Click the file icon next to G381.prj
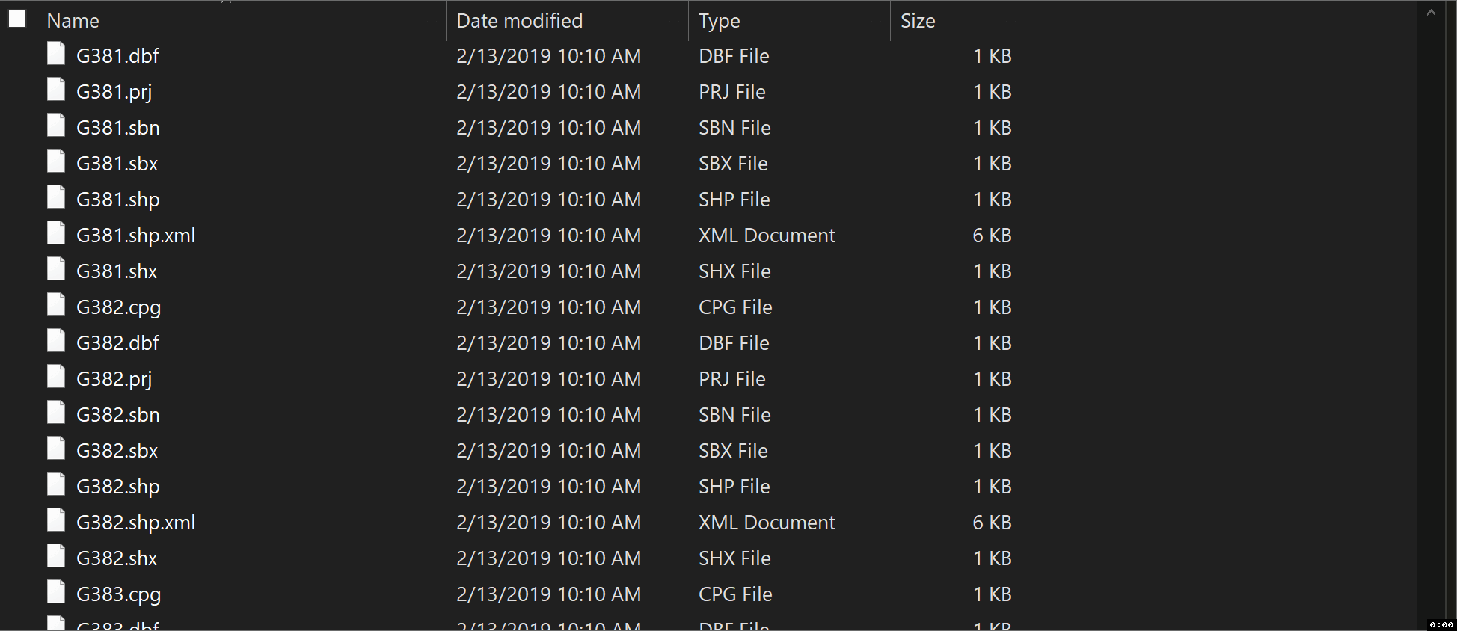 56,90
